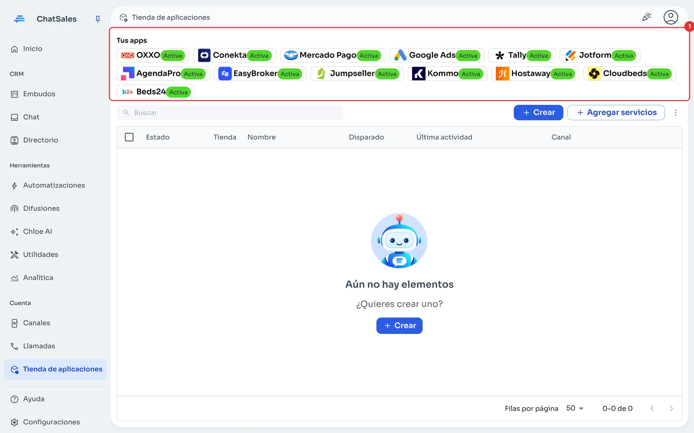Click the celebration party icon in top bar
The height and width of the screenshot is (433, 694).
[647, 17]
